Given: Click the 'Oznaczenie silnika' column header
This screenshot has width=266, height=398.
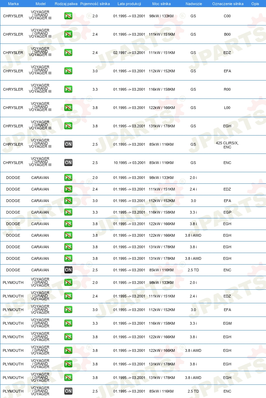Looking at the screenshot, I should [x=228, y=4].
